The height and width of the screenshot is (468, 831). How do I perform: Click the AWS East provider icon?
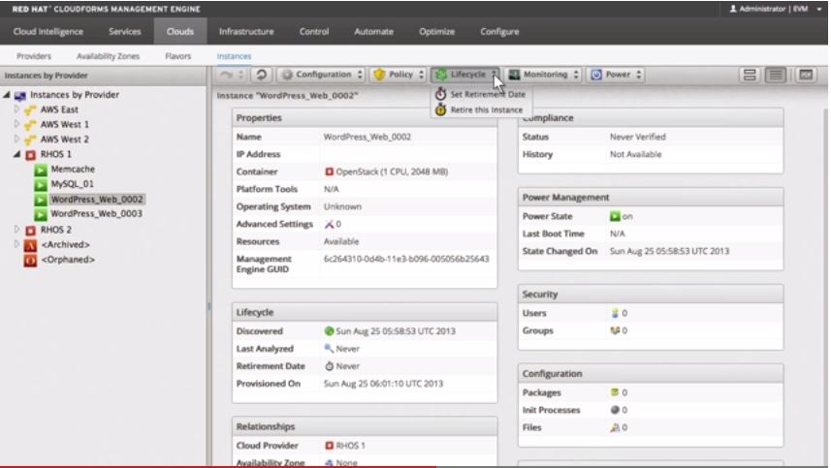tap(30, 109)
